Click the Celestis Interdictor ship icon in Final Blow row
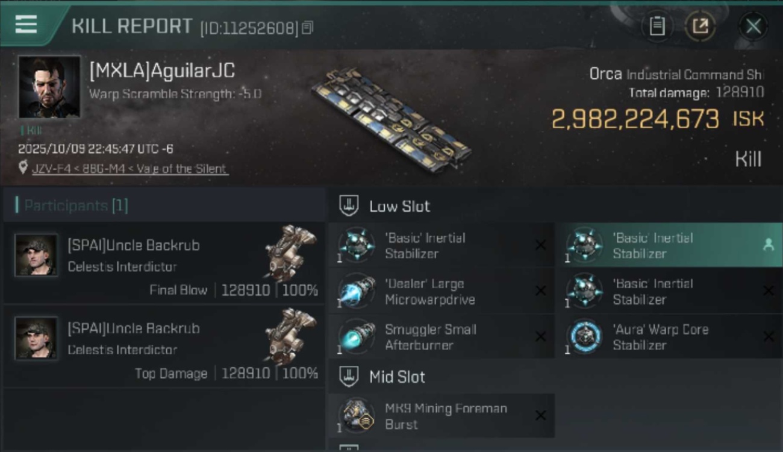Image resolution: width=783 pixels, height=452 pixels. (291, 253)
